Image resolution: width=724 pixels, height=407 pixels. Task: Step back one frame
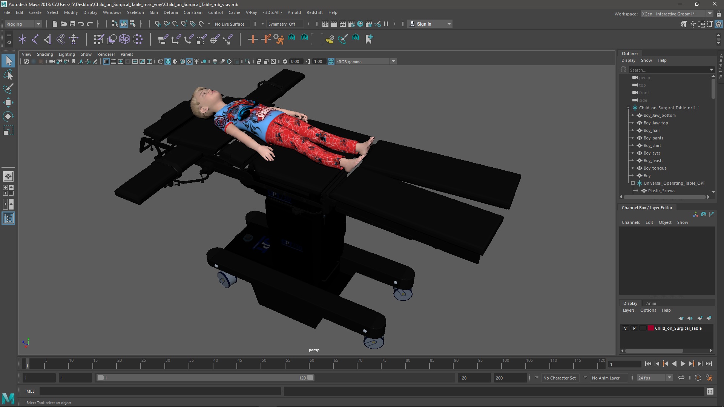(657, 364)
